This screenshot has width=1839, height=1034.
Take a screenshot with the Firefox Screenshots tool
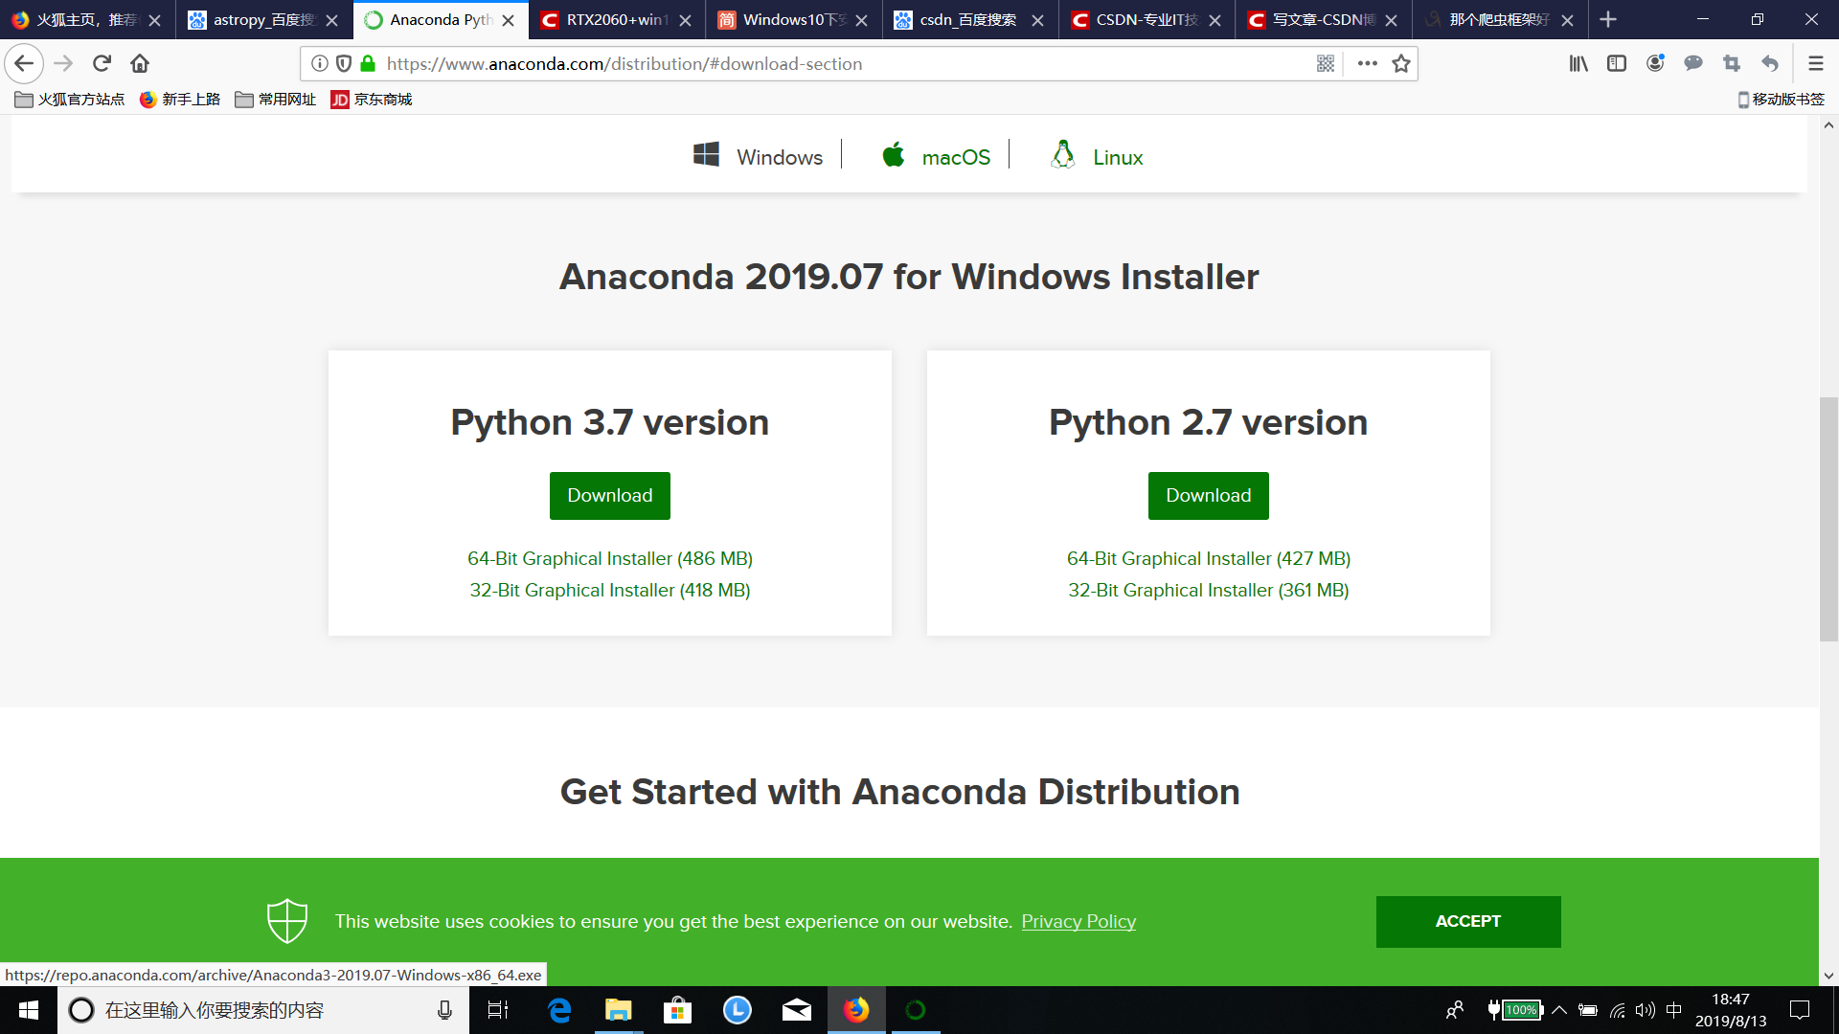pos(1731,63)
